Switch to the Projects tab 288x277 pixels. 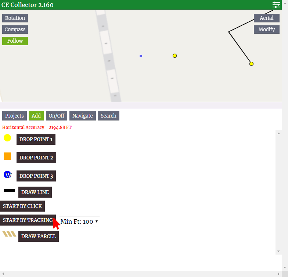point(14,116)
